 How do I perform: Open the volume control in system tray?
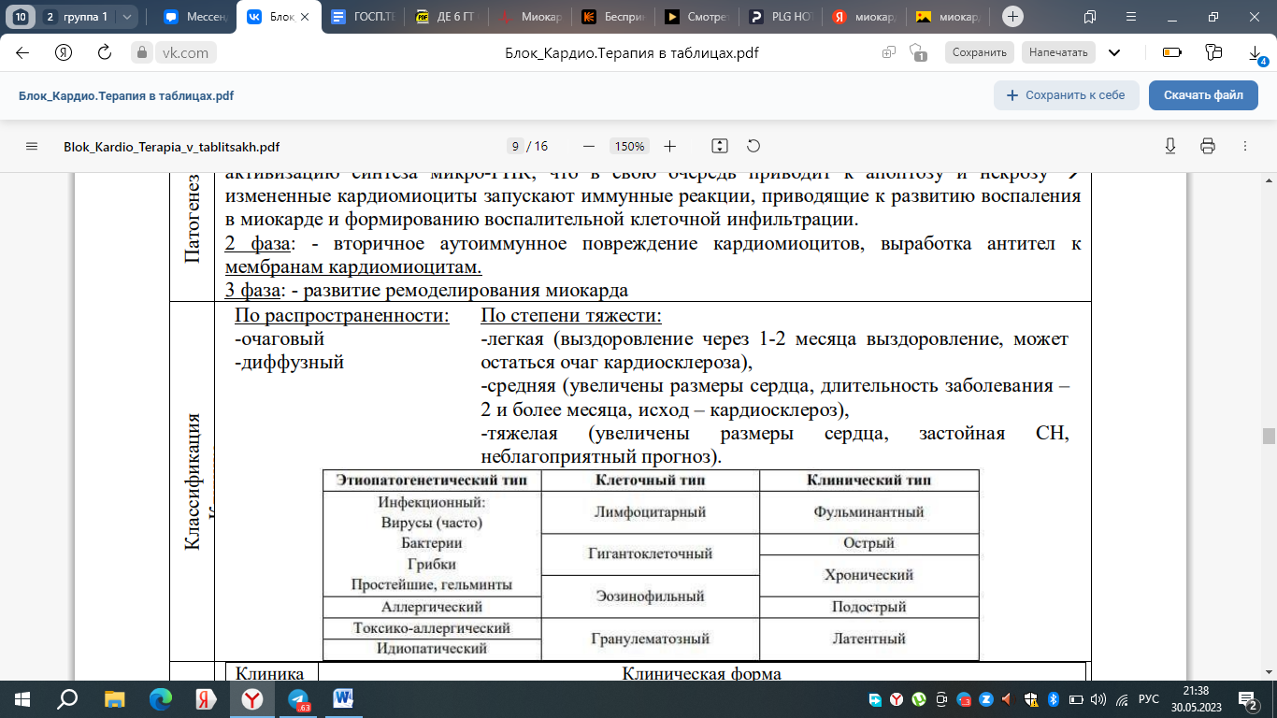pos(1098,698)
